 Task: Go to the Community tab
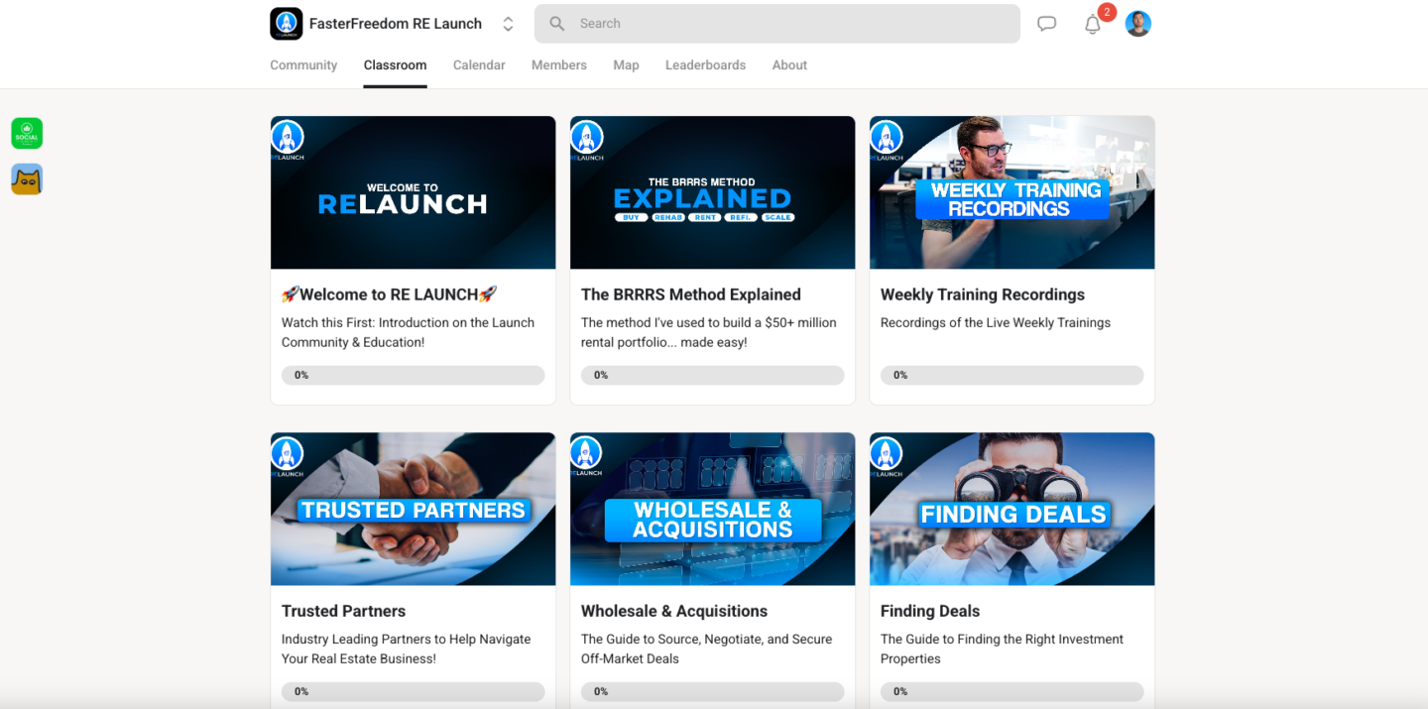pyautogui.click(x=303, y=65)
